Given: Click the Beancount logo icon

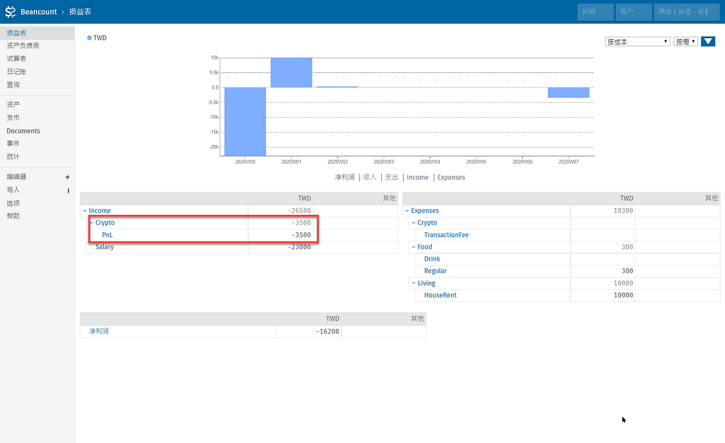Looking at the screenshot, I should click(x=10, y=11).
